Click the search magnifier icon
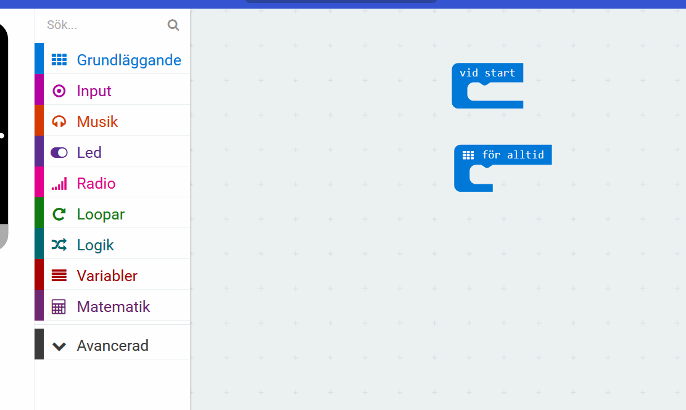Screen dimensions: 686x410 [173, 25]
